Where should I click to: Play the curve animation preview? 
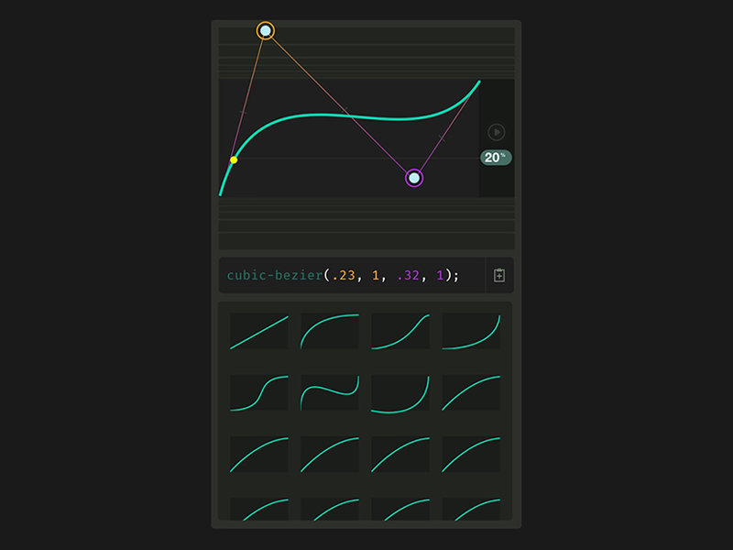(x=496, y=132)
